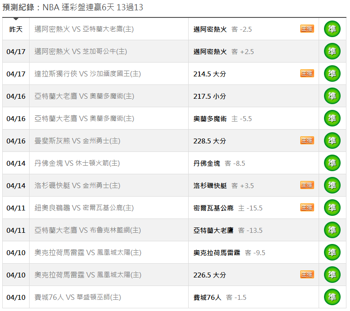Viewport: 350px width, 311px height.
Task: Click the 主推 badge in the 228.5 大分 row
Action: [x=307, y=140]
